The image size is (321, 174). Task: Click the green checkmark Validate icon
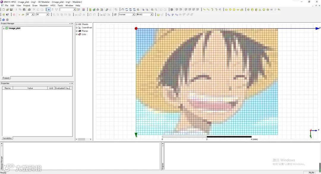point(94,10)
